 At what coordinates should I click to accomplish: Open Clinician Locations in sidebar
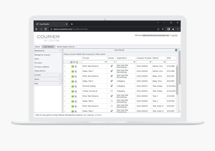[x=42, y=67]
